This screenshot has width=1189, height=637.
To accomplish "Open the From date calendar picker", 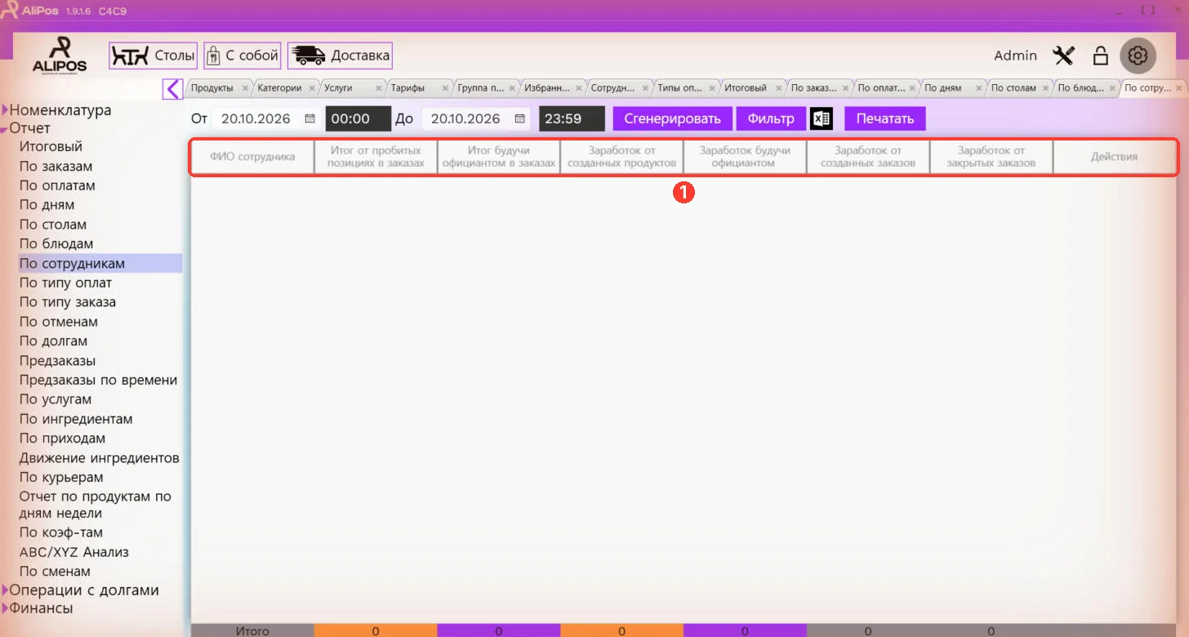I will (x=309, y=118).
